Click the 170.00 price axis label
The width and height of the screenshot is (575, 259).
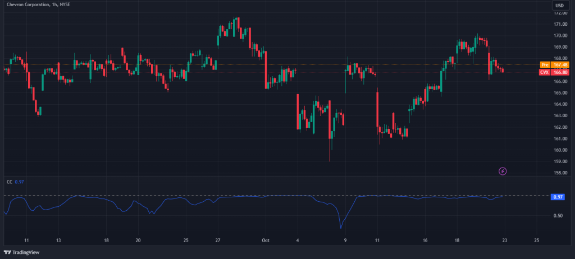pos(560,35)
